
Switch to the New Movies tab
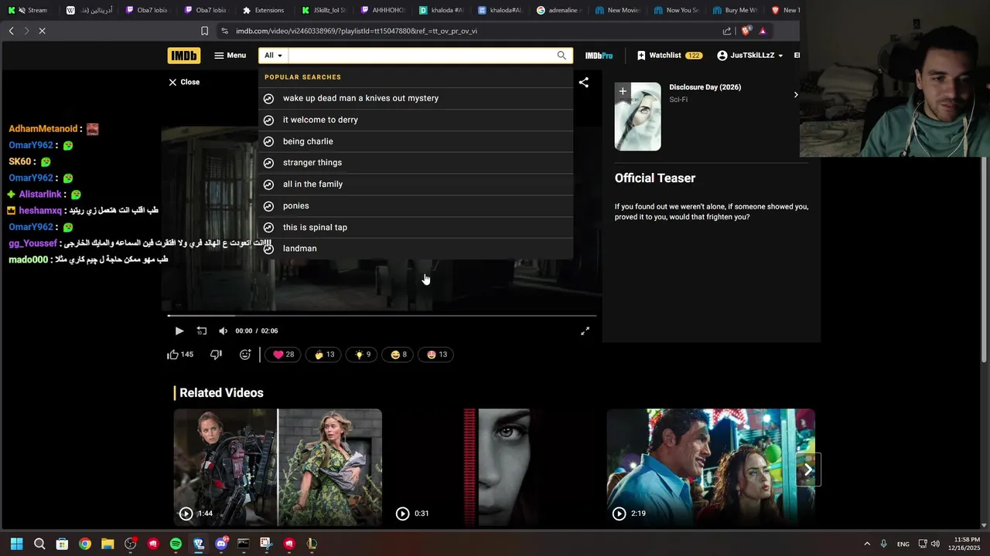618,10
